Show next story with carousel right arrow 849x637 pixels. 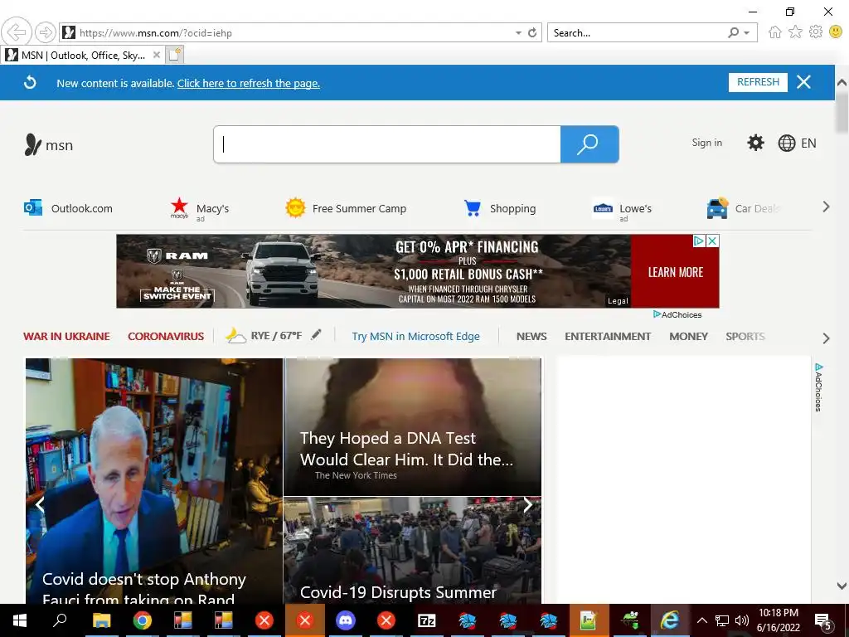point(528,505)
